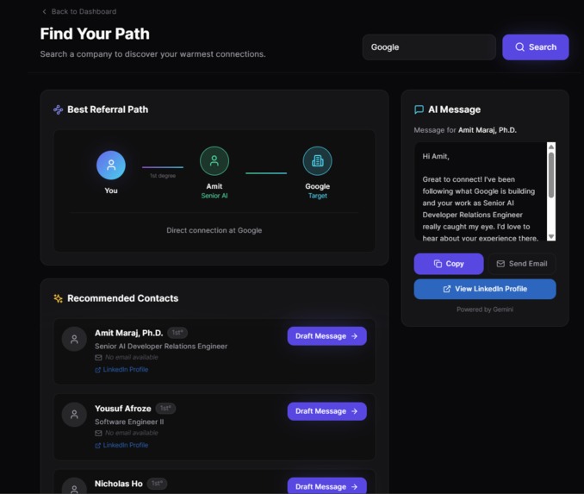Select the Google building target node
The image size is (584, 494).
point(317,161)
